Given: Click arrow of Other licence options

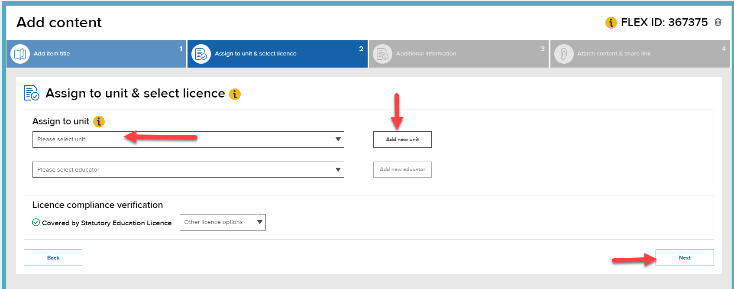Looking at the screenshot, I should click(x=260, y=222).
